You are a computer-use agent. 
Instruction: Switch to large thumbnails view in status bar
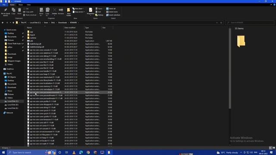click(274, 148)
